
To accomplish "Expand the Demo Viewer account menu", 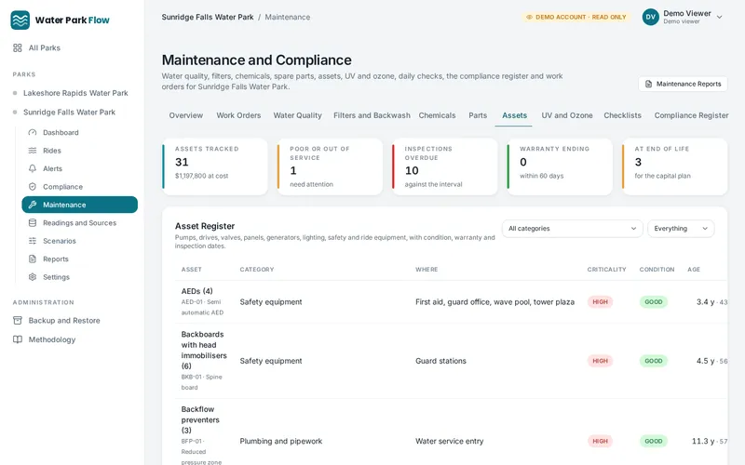I will click(683, 17).
